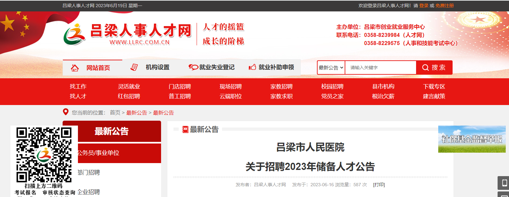
Task: Click the 登录 link in top bar
Action: 424,6
